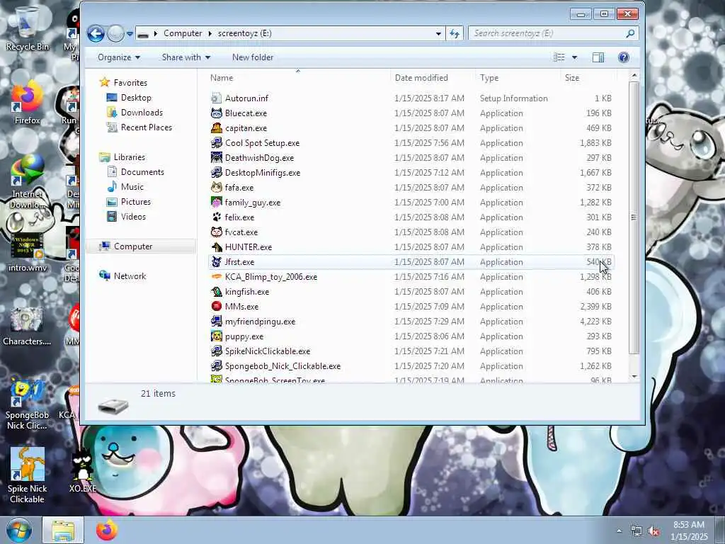Click the New folder button
725x544 pixels.
pos(253,57)
